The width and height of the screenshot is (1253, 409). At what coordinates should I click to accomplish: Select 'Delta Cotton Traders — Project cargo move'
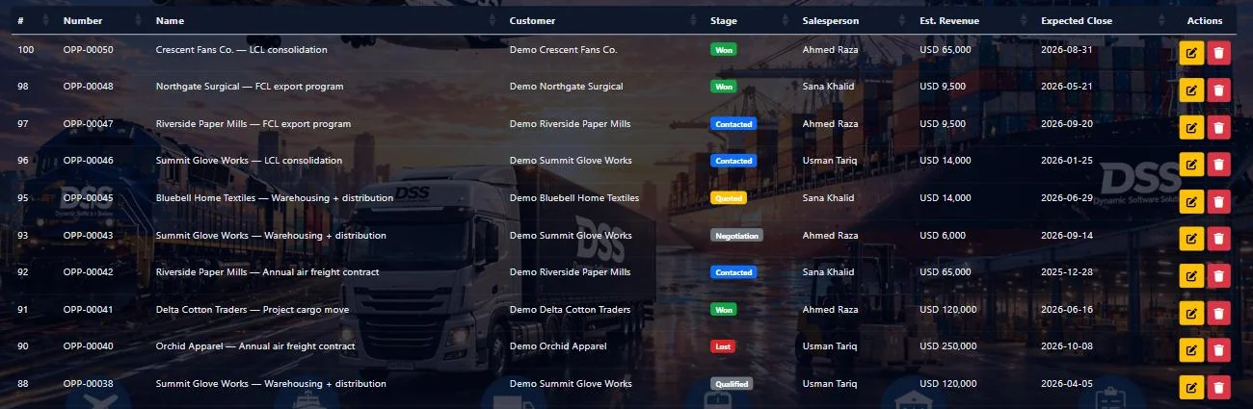(252, 310)
